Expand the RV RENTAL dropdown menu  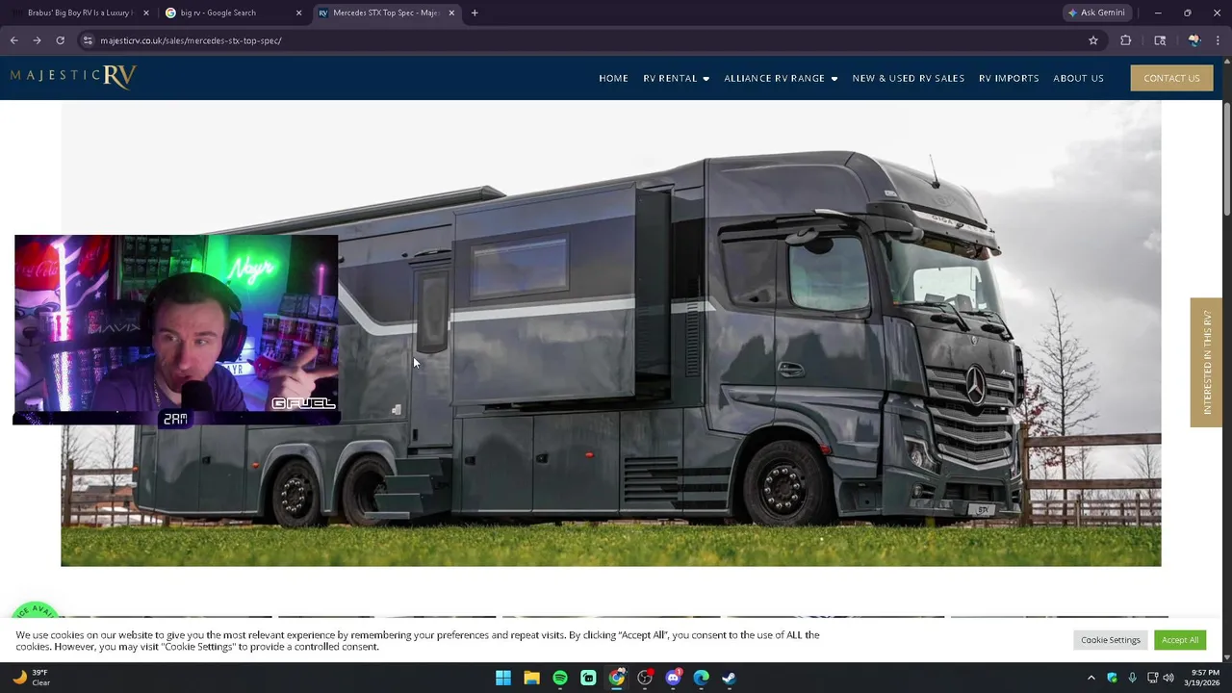coord(676,78)
